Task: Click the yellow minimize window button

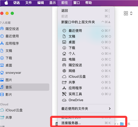Action: click(7, 13)
